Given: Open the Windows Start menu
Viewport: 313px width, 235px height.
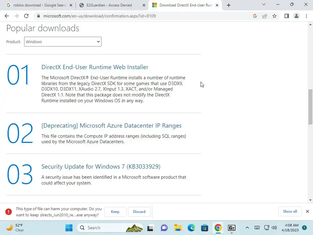Looking at the screenshot, I should click(69, 228).
